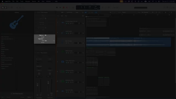Open Spotlight search in the menu bar
Image resolution: width=176 pixels, height=99 pixels.
pyautogui.click(x=156, y=1)
